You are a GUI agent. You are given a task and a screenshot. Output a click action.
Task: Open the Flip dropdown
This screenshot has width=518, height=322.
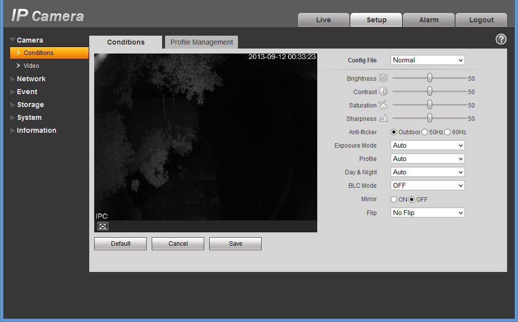tap(427, 213)
